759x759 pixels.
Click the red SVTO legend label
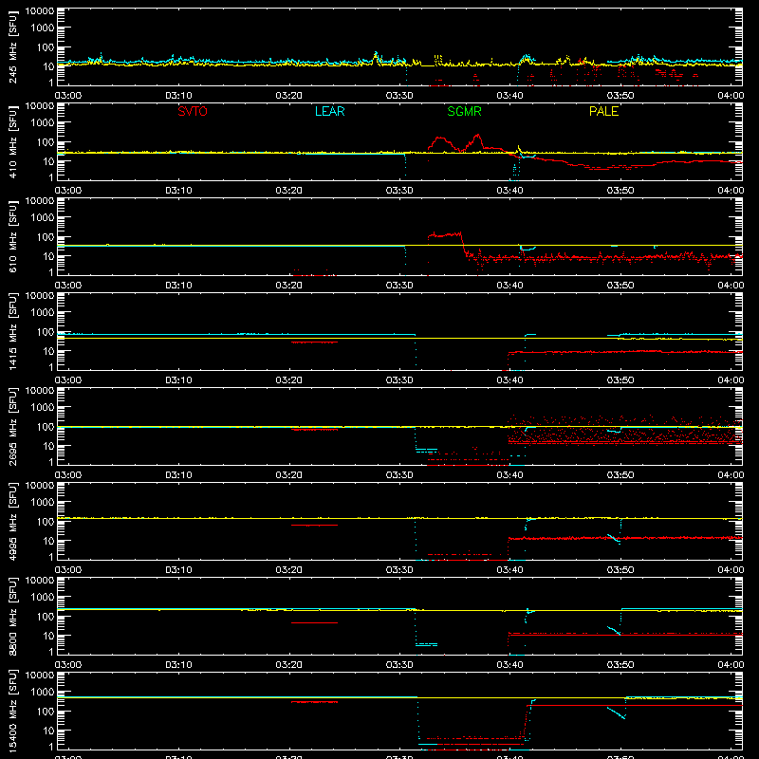coord(193,111)
